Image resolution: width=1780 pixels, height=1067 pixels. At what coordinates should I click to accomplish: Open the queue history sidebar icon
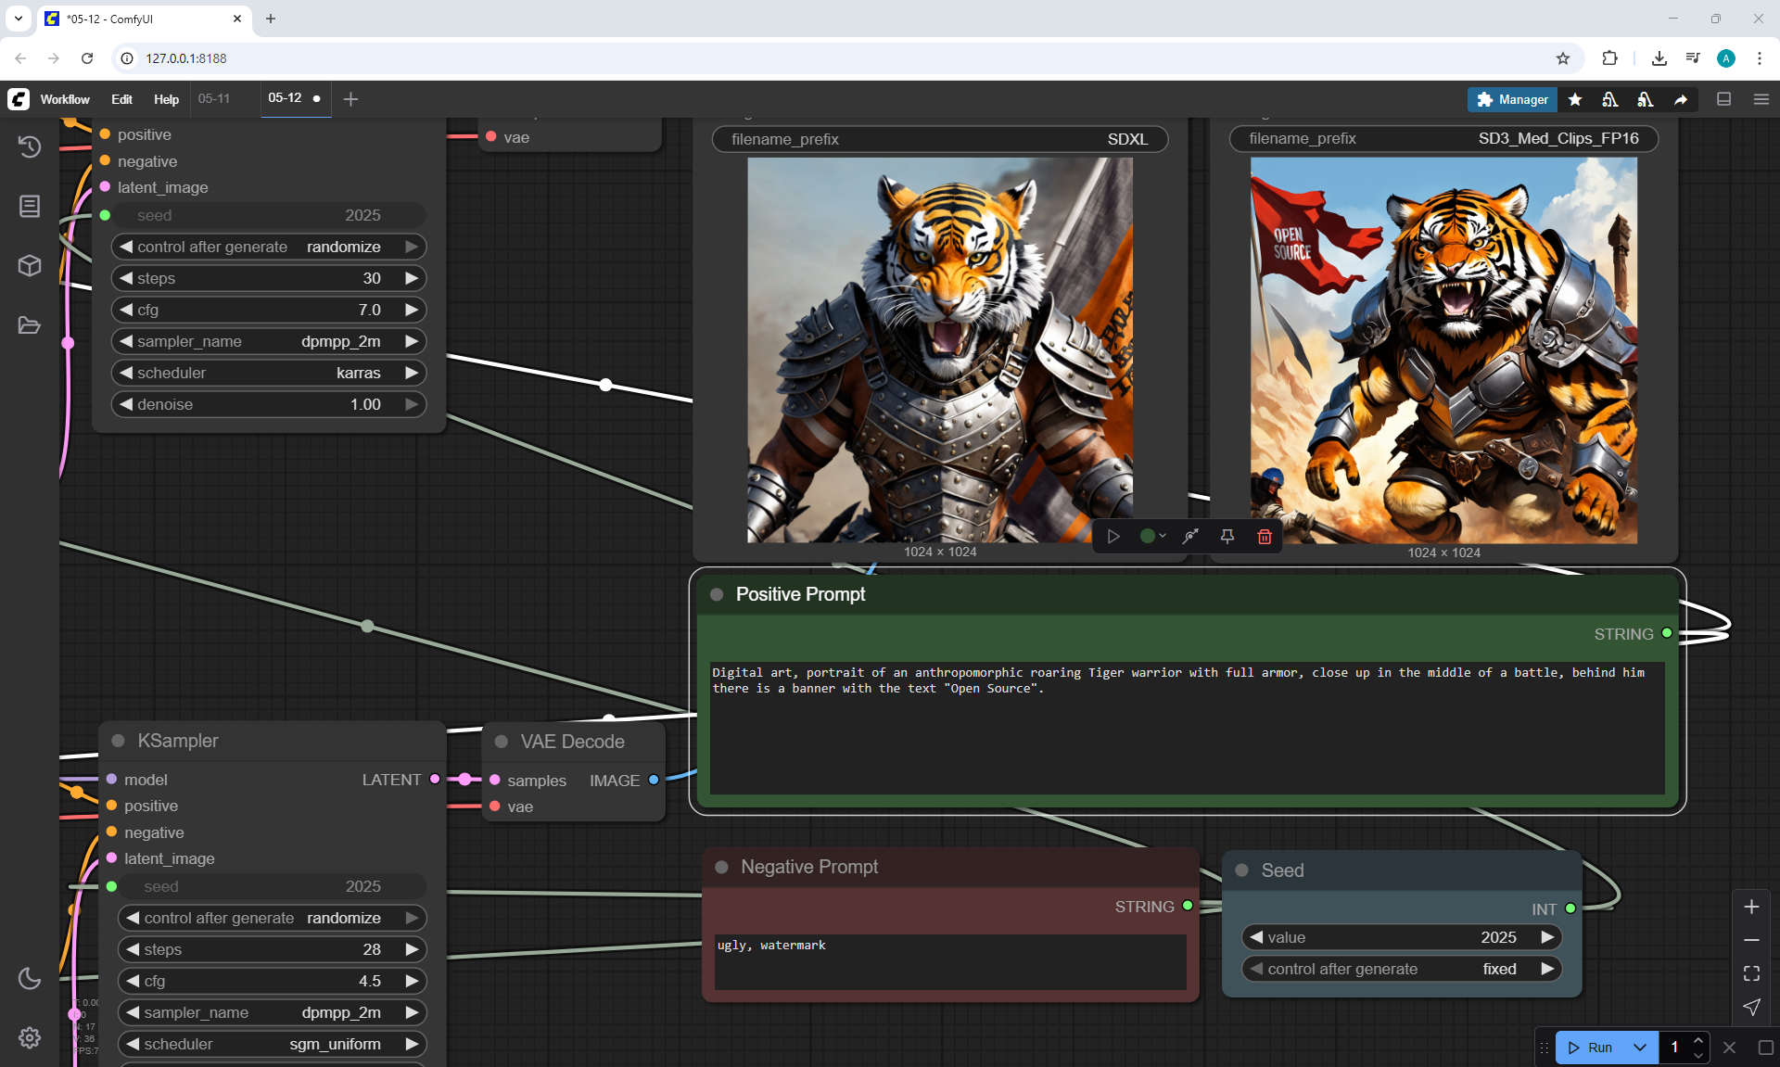[x=30, y=146]
